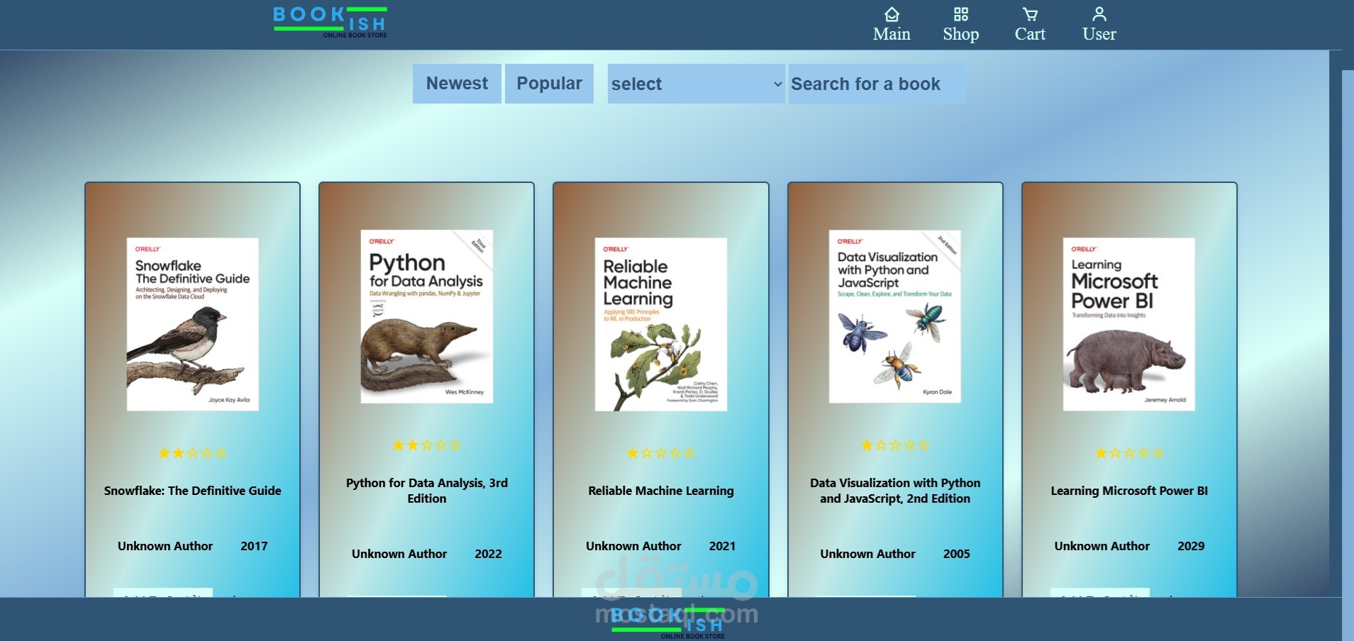Open Reliable Machine Learning cover image
Image resolution: width=1354 pixels, height=641 pixels.
click(x=661, y=324)
